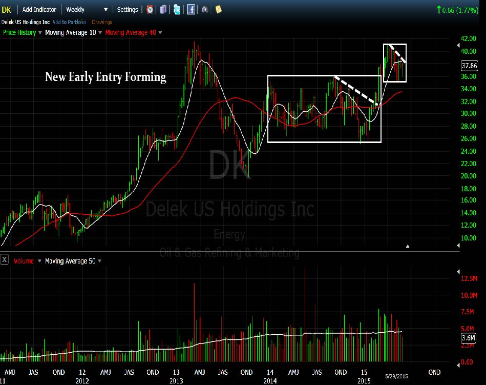
Task: Click the DK ticker symbol
Action: click(7, 10)
